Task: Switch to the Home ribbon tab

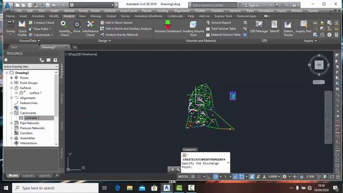Action: [x=11, y=16]
